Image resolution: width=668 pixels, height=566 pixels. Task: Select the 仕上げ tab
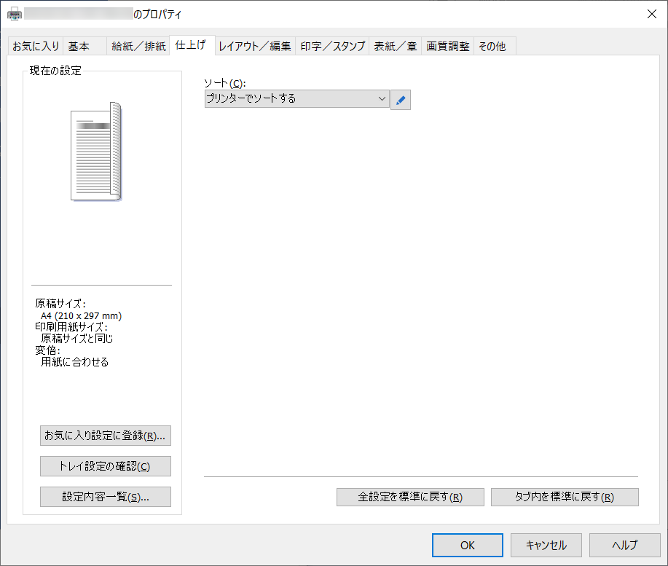pyautogui.click(x=190, y=45)
